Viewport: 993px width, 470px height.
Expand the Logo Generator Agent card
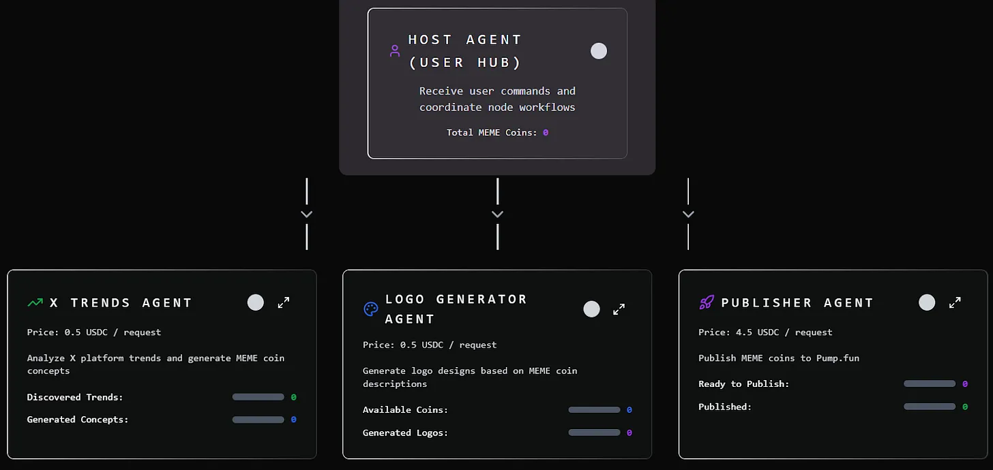coord(619,309)
